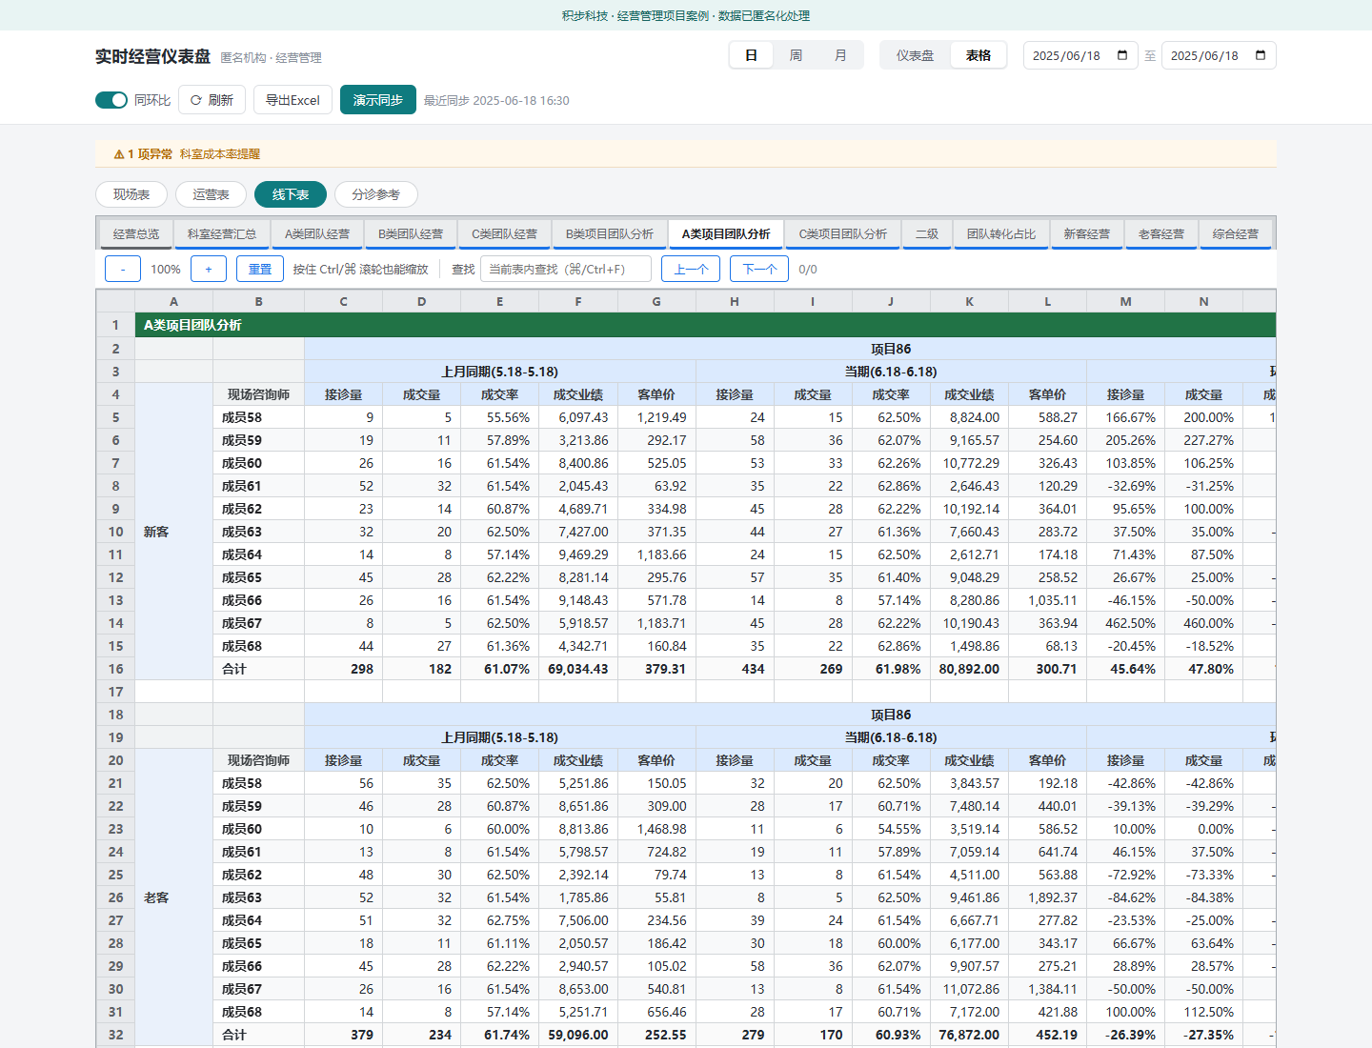Open the B类团队经营 sheet tab
Viewport: 1372px width, 1048px height.
pos(411,234)
